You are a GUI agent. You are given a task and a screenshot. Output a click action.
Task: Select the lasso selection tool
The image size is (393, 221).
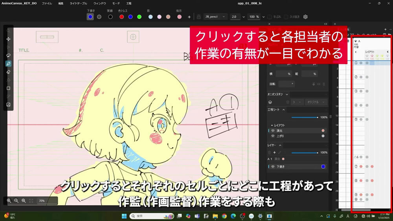(8, 56)
